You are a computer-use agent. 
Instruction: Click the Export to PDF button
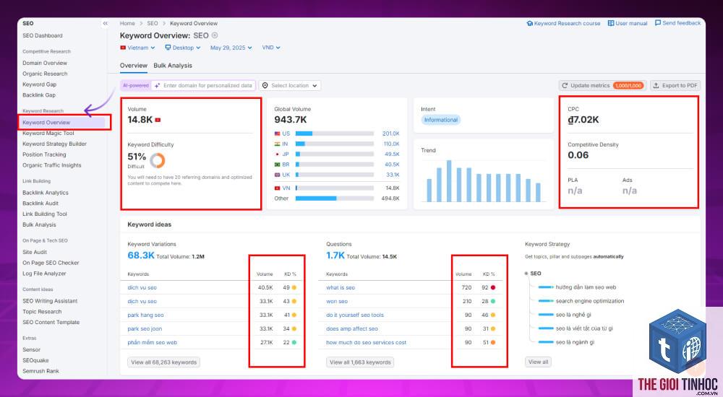pos(675,86)
